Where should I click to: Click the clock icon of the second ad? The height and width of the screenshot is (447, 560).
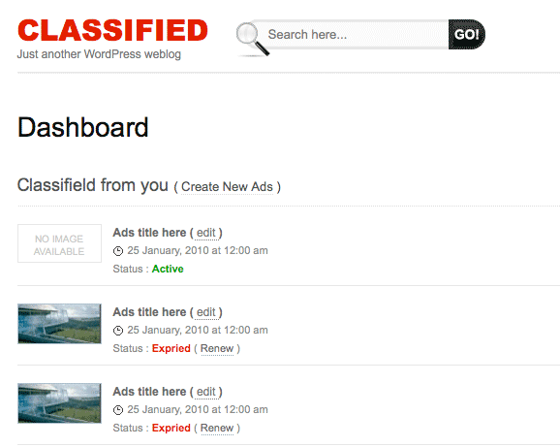(118, 331)
